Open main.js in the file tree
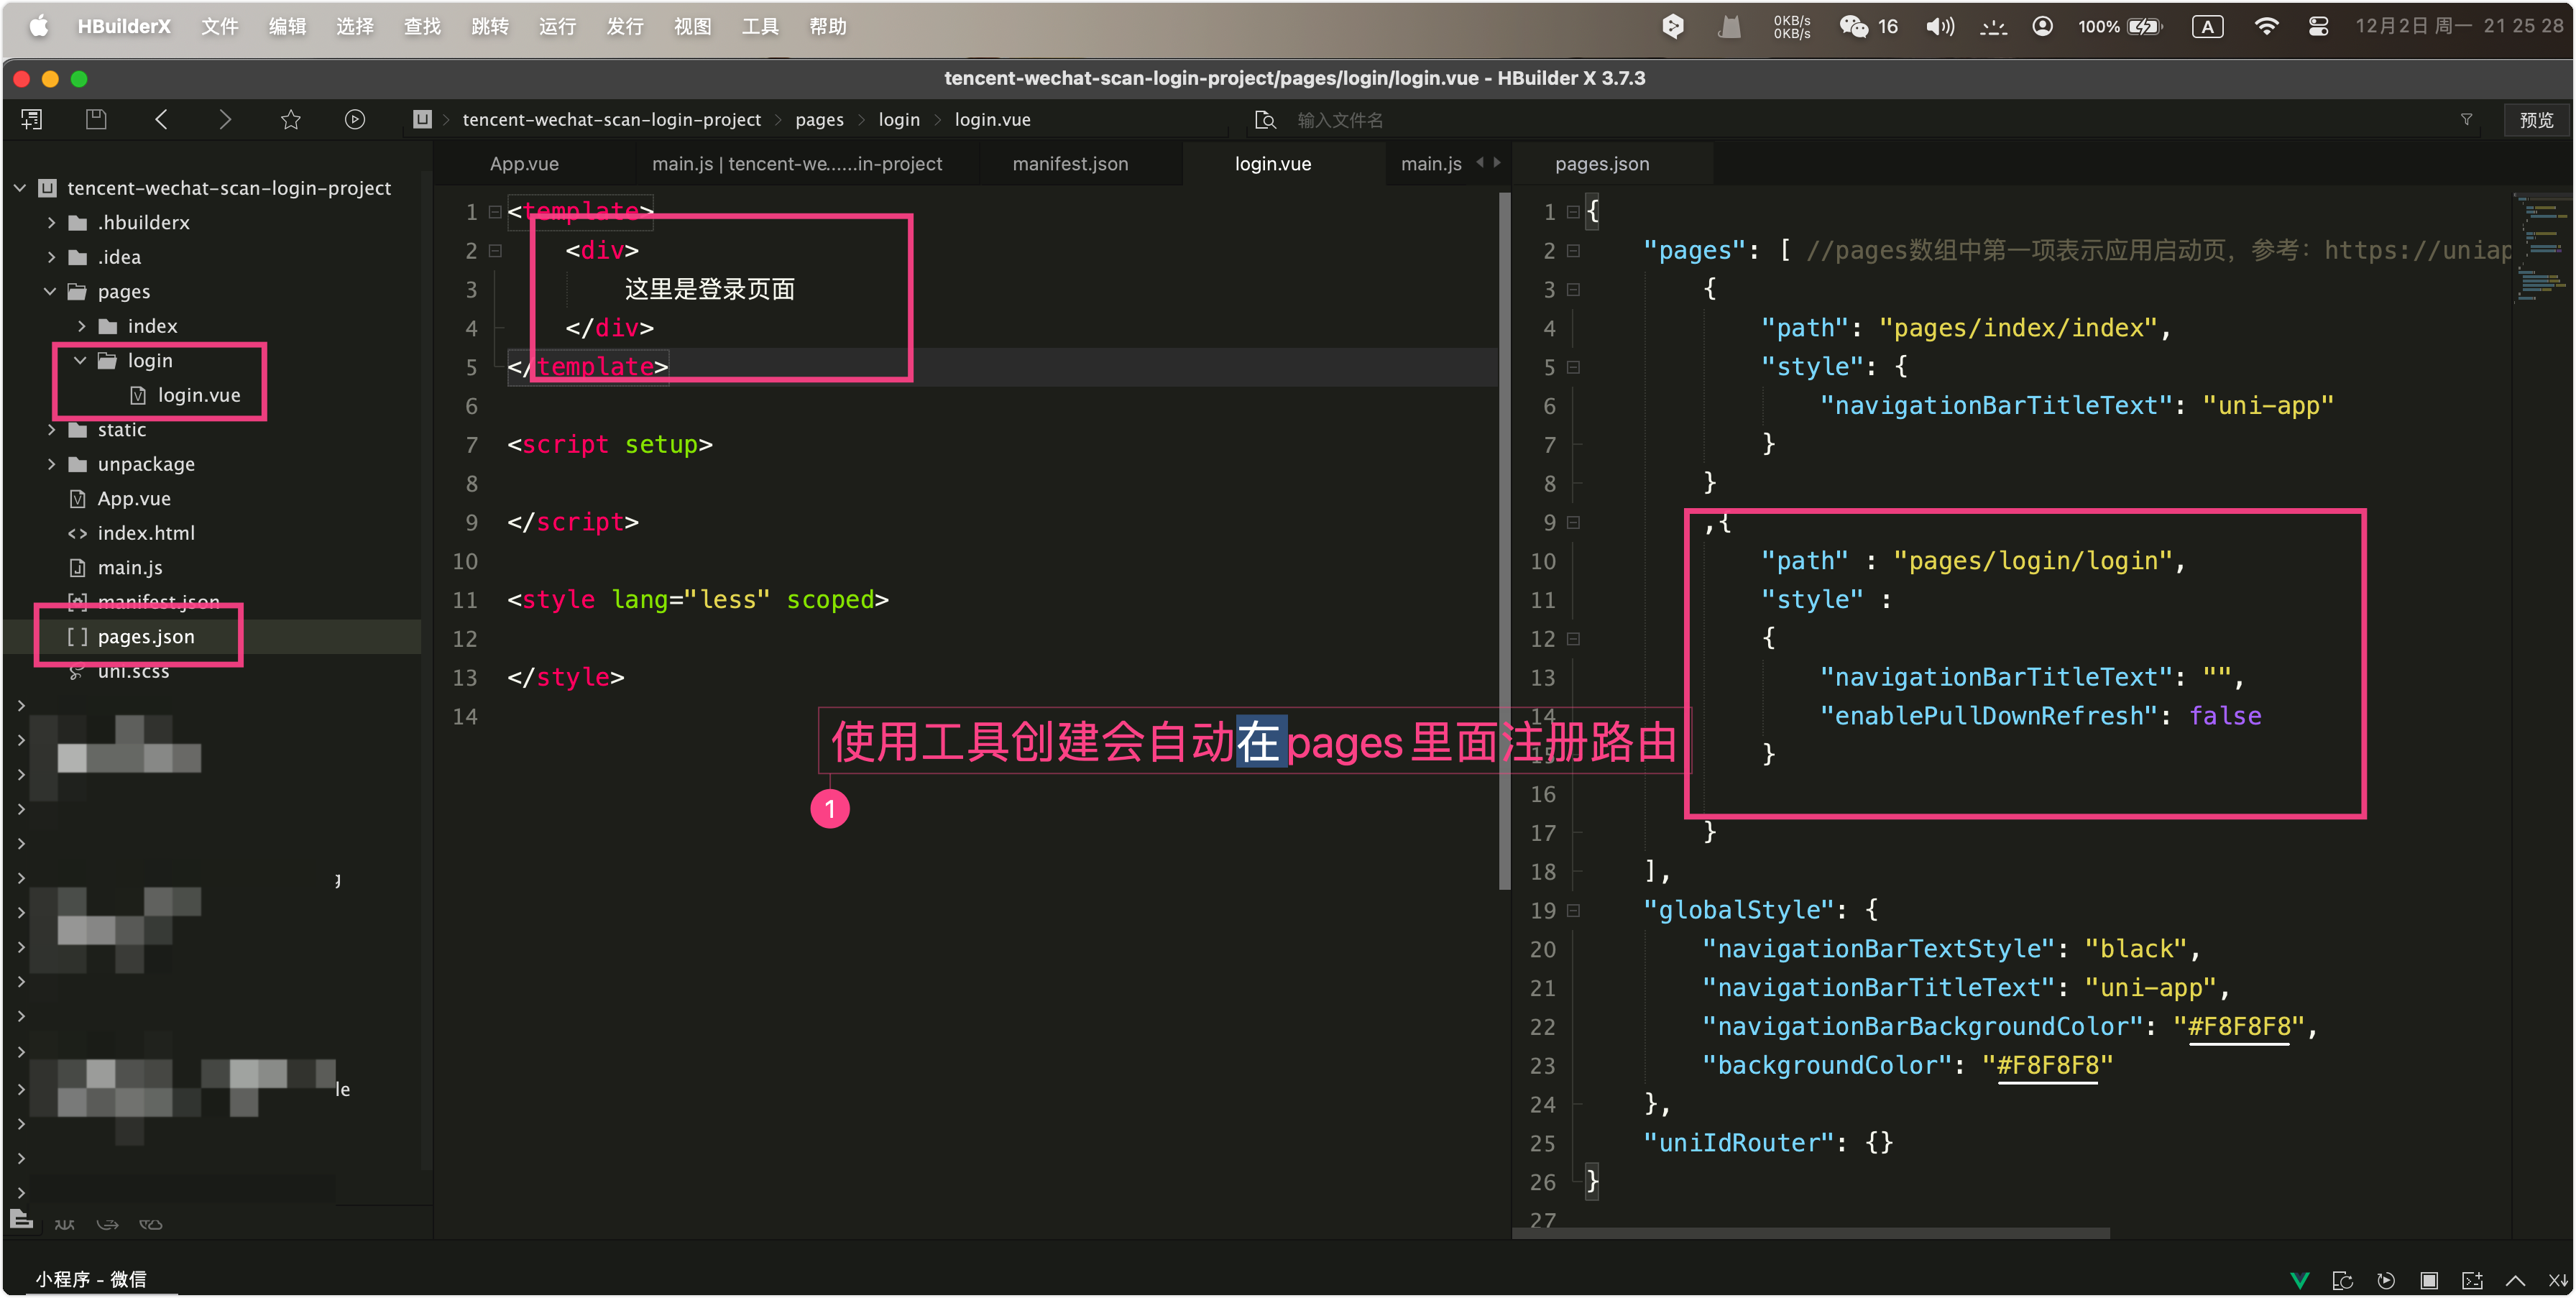This screenshot has width=2576, height=1298. pos(130,567)
